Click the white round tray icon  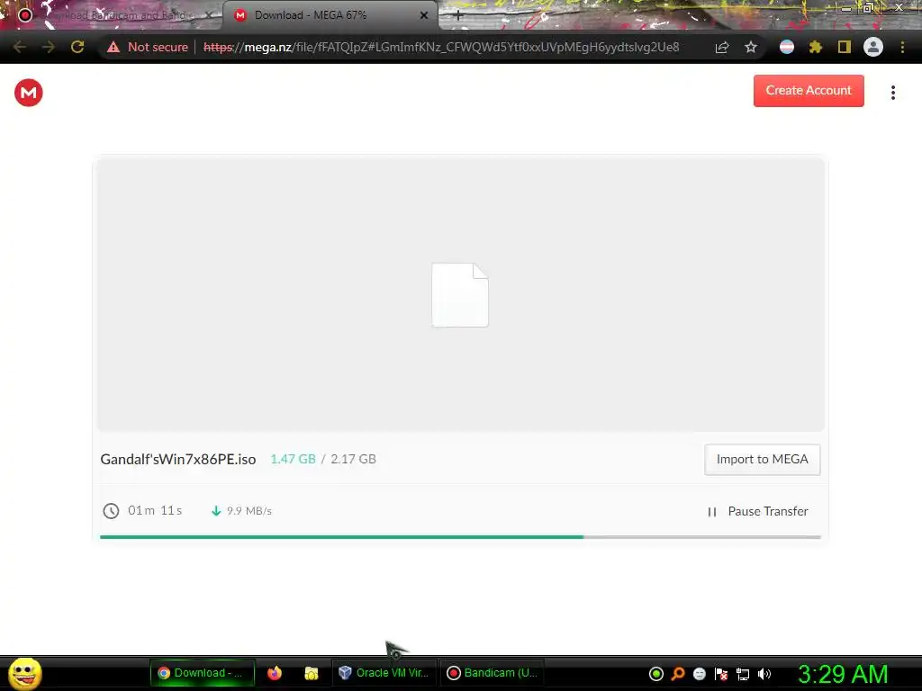[x=699, y=674]
